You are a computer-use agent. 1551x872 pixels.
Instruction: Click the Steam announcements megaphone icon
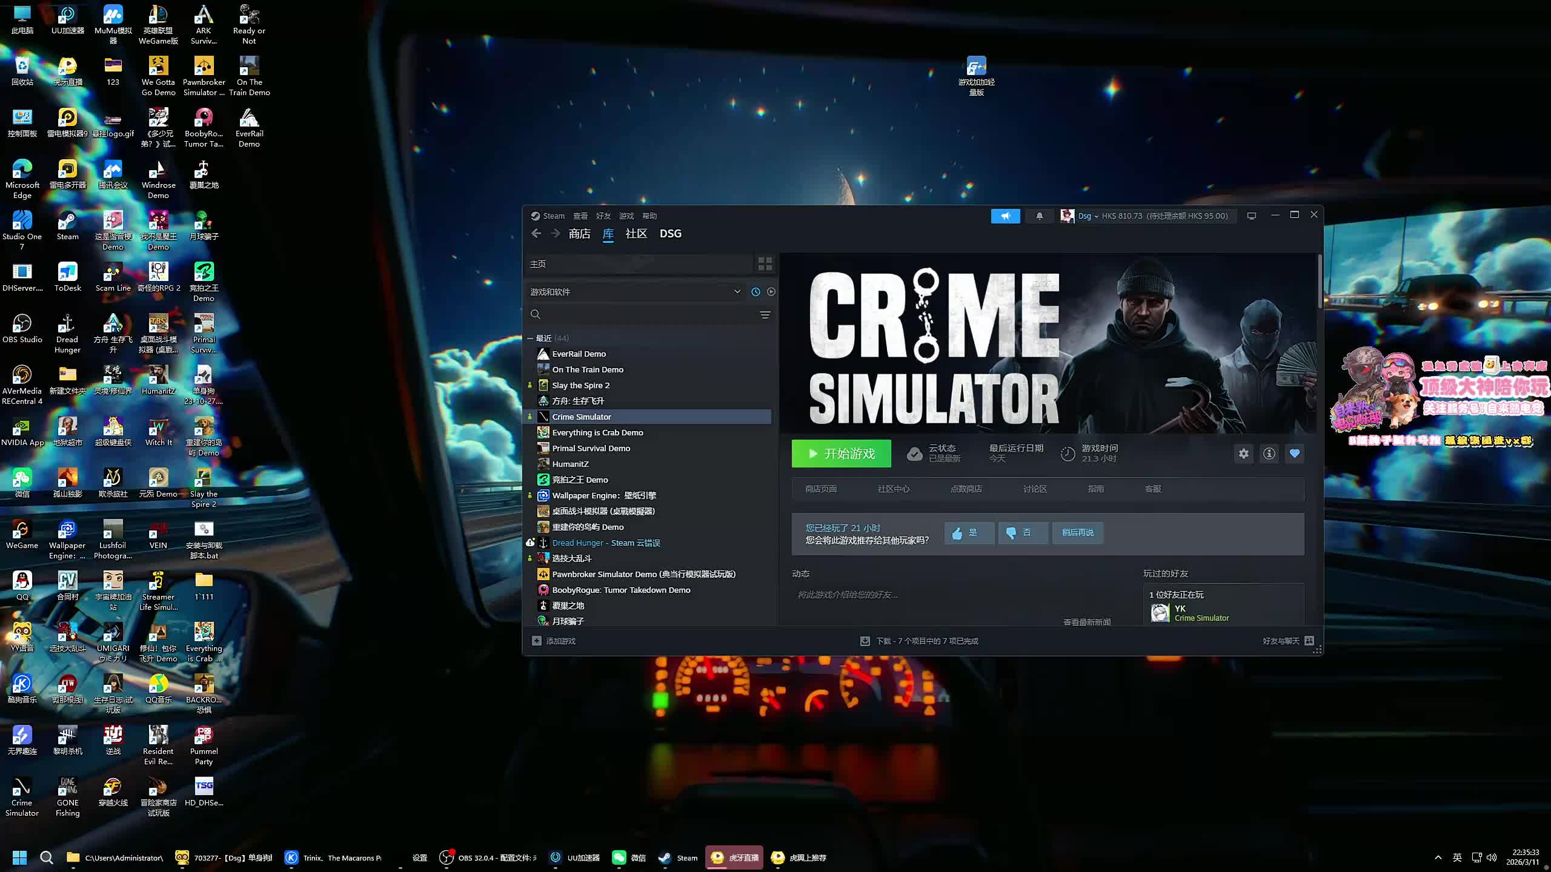(x=1005, y=216)
